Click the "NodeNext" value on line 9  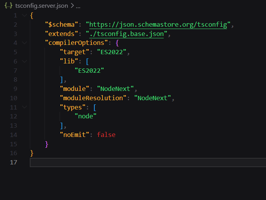coord(115,89)
